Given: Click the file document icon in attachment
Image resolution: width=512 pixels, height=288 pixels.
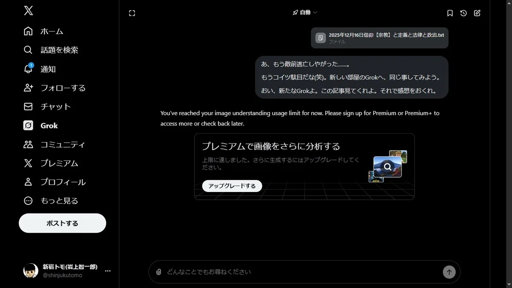Looking at the screenshot, I should click(320, 38).
